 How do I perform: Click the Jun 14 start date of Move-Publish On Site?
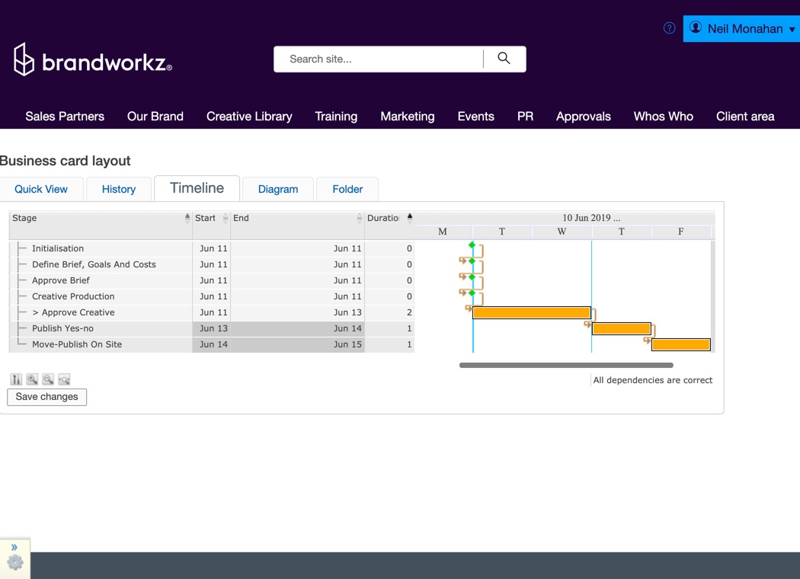click(x=213, y=344)
